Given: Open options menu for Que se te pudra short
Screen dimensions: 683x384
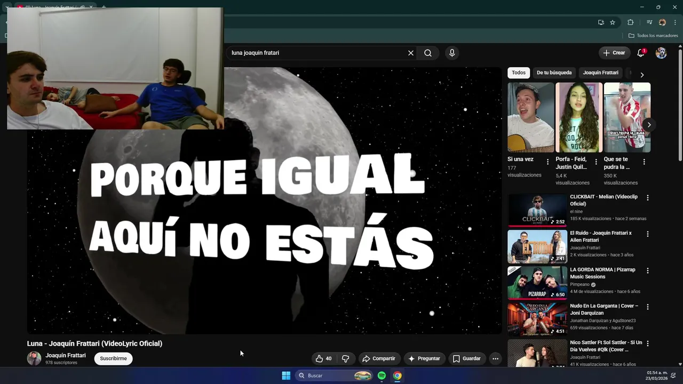Looking at the screenshot, I should (x=644, y=162).
